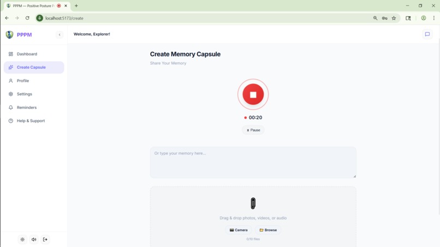Click the paperclip attachment icon

(253, 203)
